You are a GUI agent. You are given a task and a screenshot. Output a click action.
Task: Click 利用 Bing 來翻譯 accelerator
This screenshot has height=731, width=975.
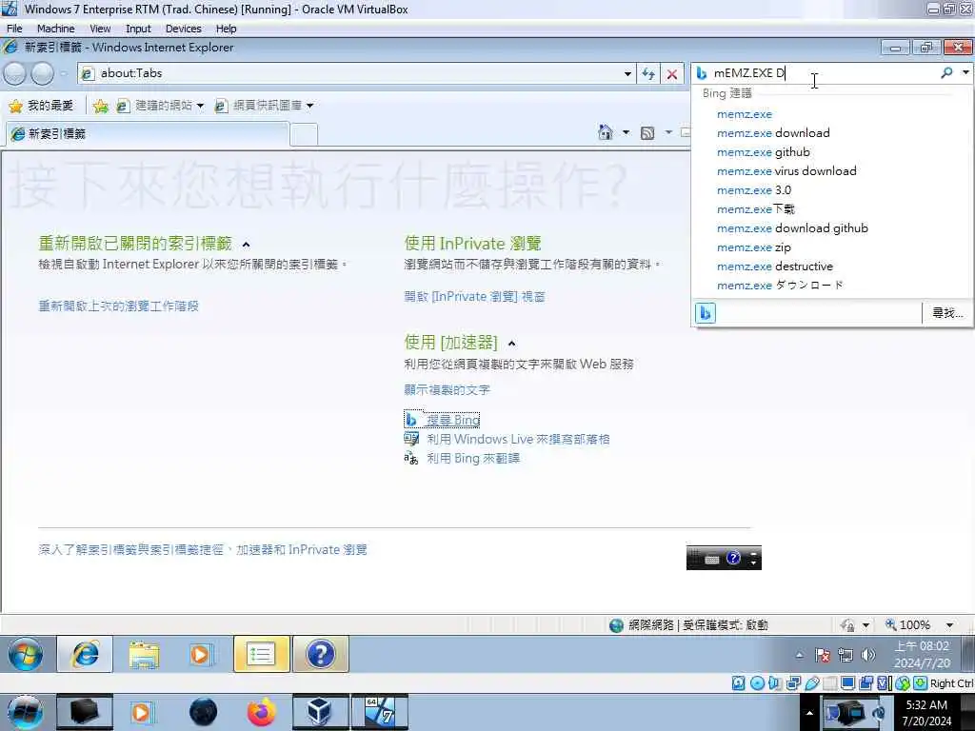coord(473,459)
